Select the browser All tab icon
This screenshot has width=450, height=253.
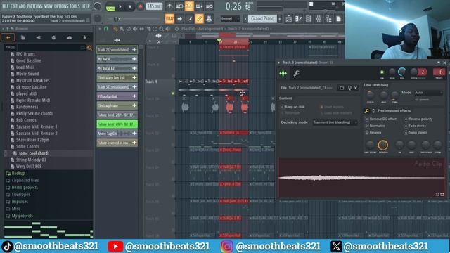8,37
